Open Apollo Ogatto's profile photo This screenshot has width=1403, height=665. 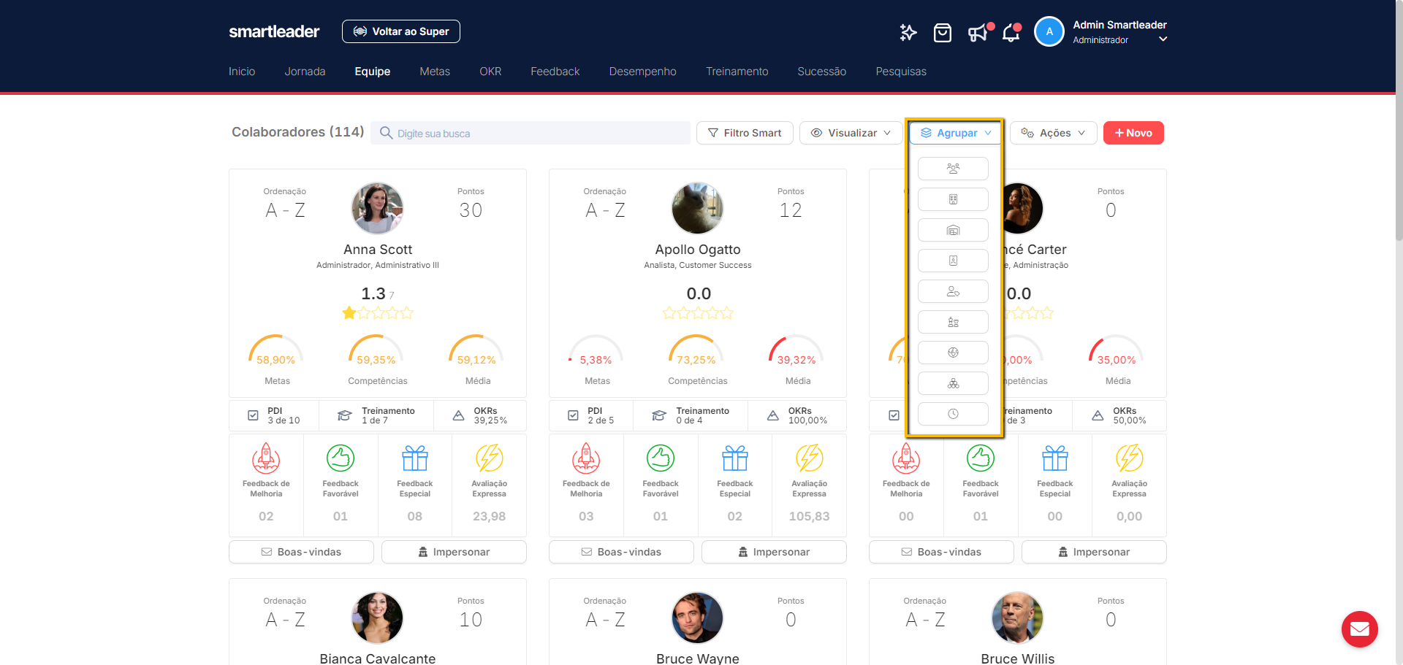click(x=698, y=208)
